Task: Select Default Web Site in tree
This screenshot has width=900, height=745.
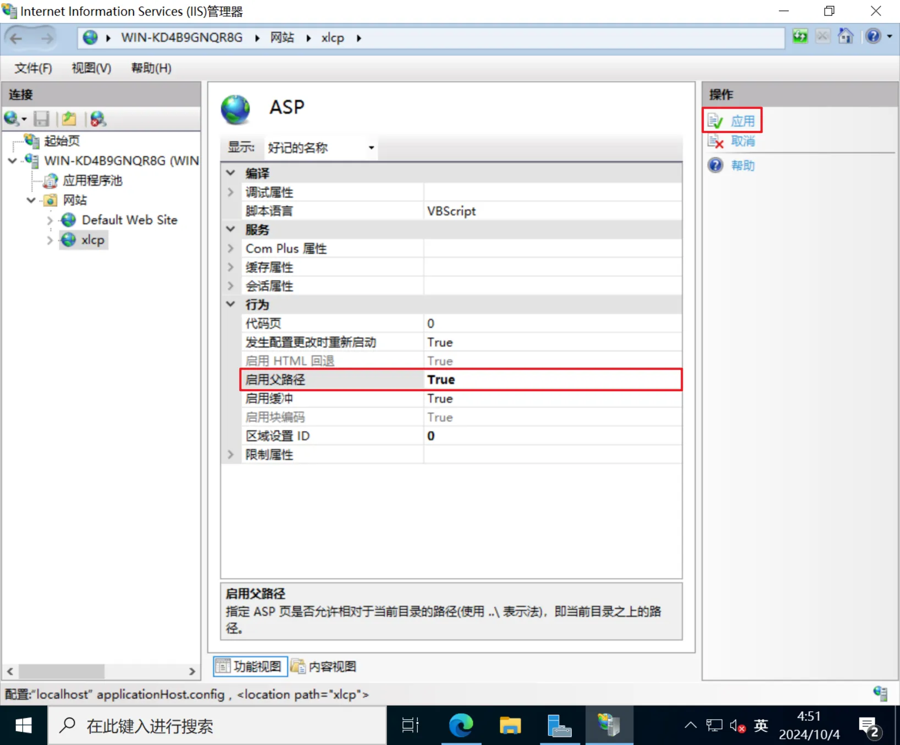Action: pyautogui.click(x=129, y=220)
